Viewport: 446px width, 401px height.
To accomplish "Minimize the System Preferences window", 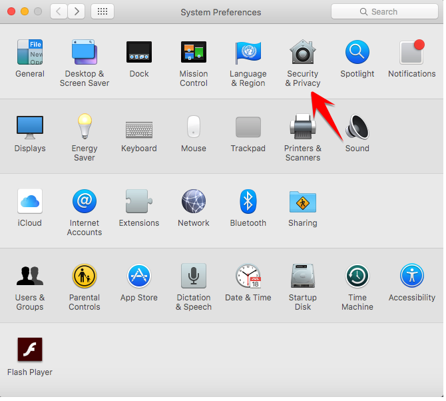I will pos(25,12).
